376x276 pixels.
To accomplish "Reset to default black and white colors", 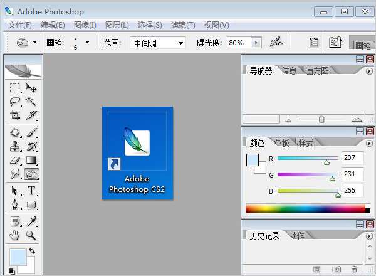I will [x=13, y=271].
